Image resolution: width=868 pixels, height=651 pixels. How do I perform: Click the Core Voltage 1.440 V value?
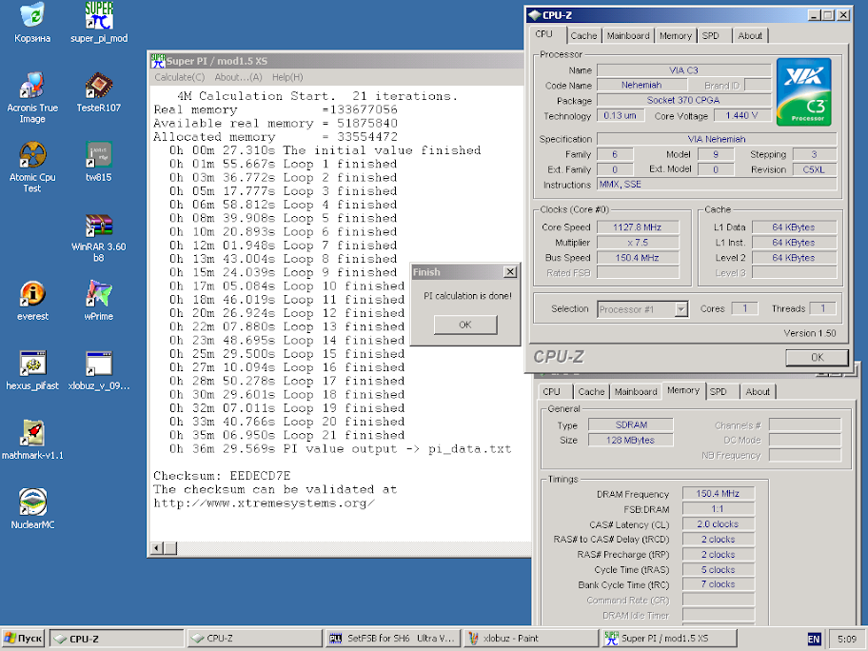tap(741, 116)
